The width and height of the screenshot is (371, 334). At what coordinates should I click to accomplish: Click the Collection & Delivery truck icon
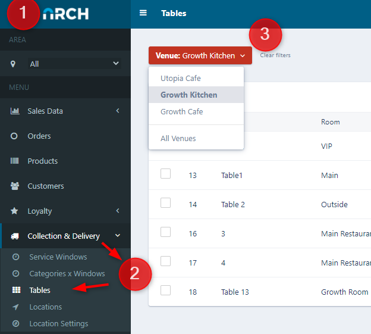point(15,236)
